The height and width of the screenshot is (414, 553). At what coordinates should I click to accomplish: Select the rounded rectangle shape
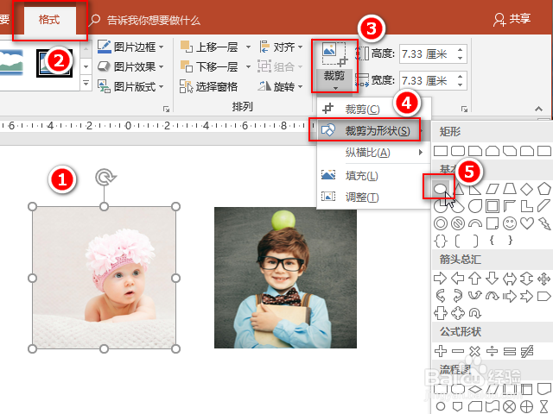tap(458, 151)
